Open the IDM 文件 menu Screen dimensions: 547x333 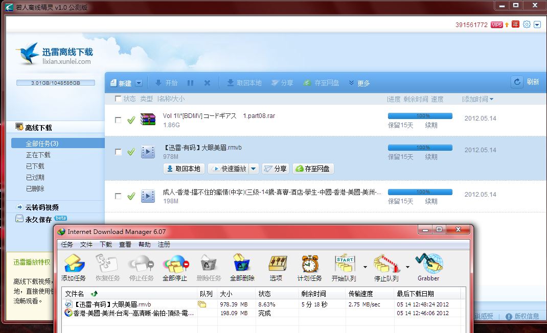(86, 245)
